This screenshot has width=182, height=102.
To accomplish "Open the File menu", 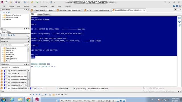I will click(x=4, y=6).
